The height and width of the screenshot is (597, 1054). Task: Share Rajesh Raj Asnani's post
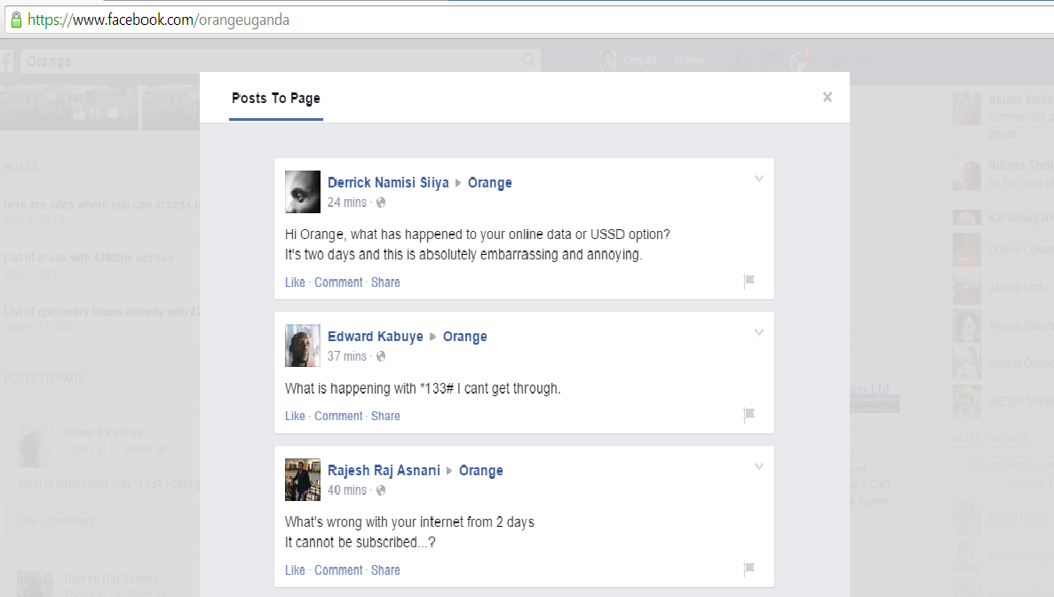pos(385,570)
